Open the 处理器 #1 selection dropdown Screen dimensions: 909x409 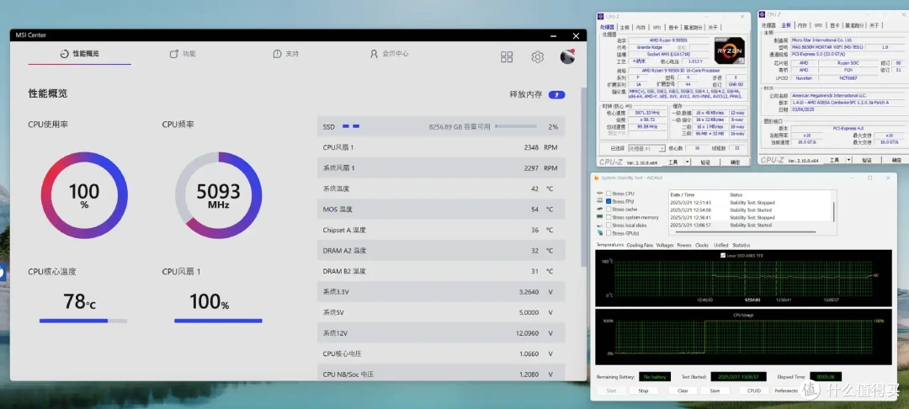[x=647, y=148]
